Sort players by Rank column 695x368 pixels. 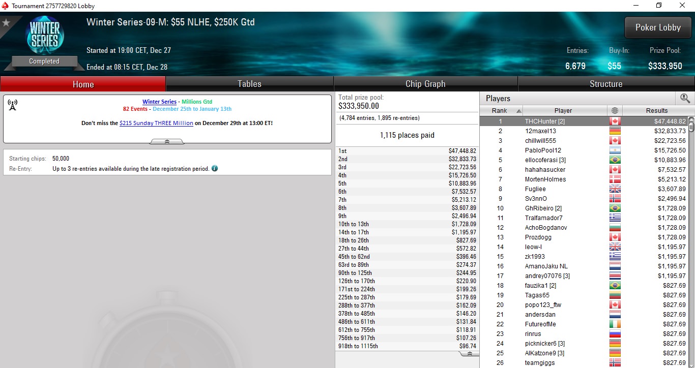point(501,111)
